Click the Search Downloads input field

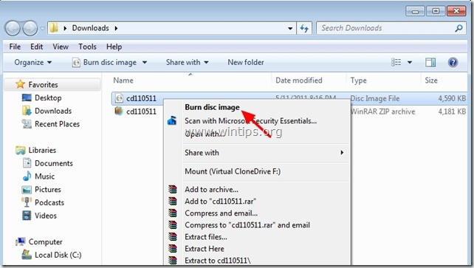391,28
